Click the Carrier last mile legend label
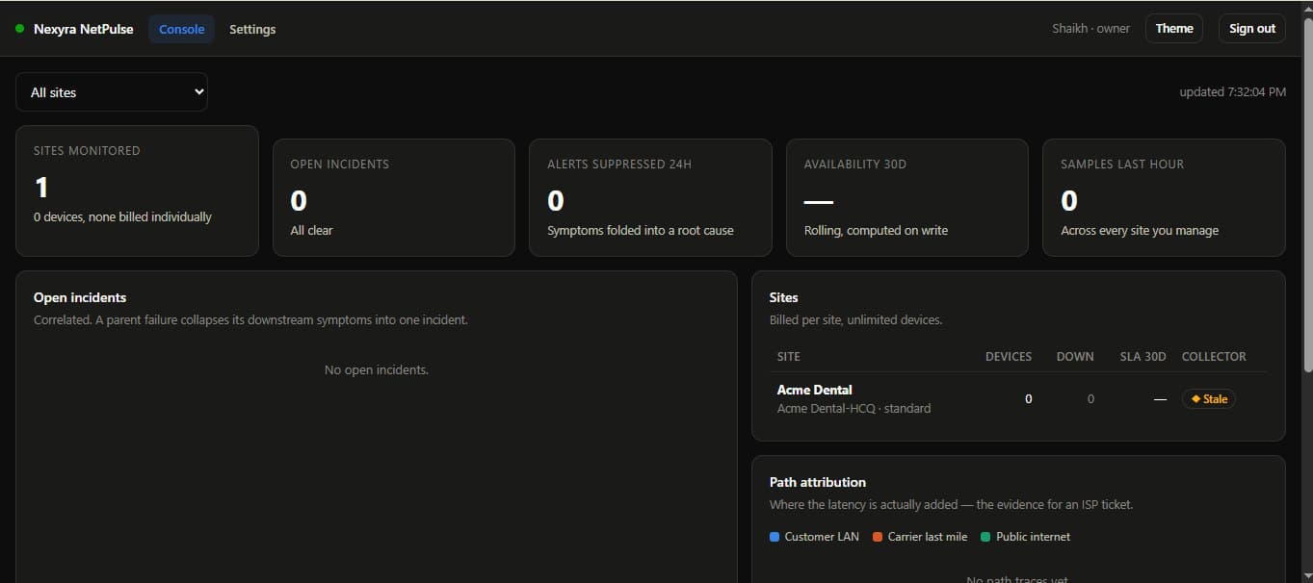 [928, 537]
